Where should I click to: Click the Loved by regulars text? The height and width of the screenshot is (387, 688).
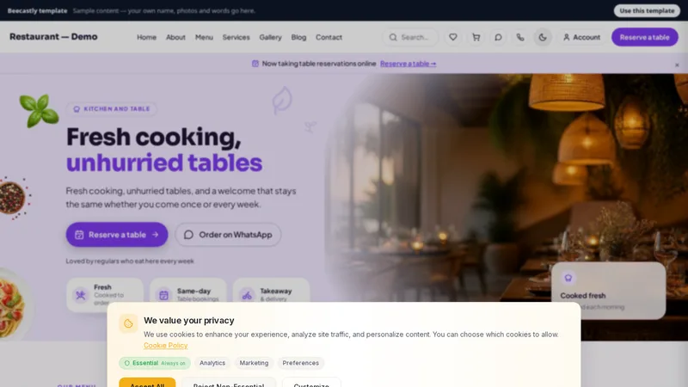click(x=130, y=261)
